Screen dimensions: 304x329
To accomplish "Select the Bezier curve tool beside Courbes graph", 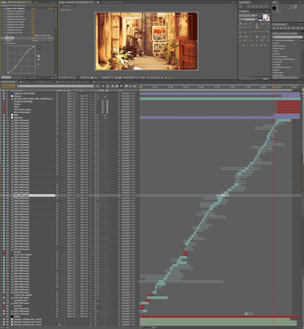I will [x=39, y=48].
